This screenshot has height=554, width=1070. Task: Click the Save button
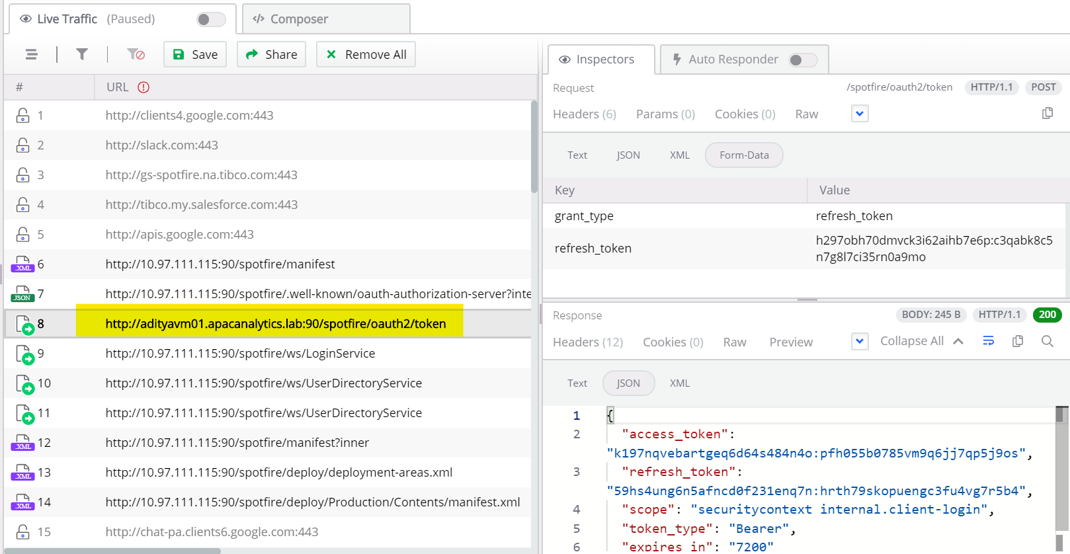coord(195,54)
